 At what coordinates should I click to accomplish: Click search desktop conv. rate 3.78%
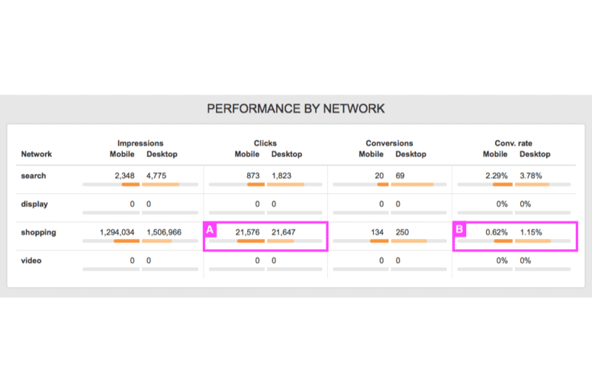(x=531, y=176)
